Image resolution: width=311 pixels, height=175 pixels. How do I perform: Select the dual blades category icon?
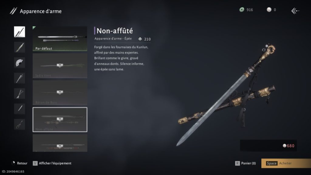pos(19,94)
